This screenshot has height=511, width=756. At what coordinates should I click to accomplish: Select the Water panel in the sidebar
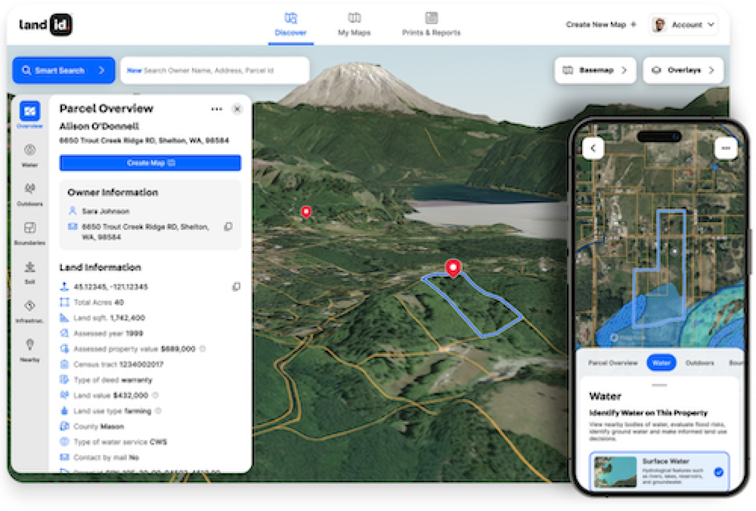click(30, 149)
